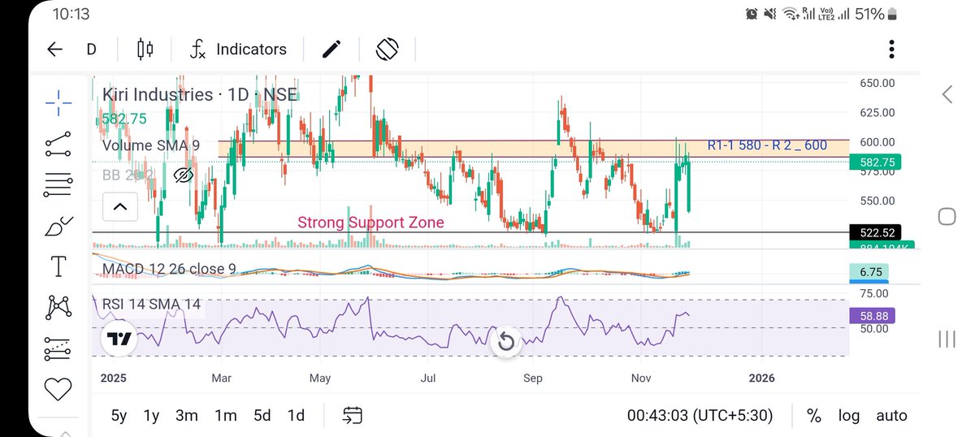Viewport: 975px width, 437px height.
Task: Toggle auto scale
Action: [x=891, y=415]
